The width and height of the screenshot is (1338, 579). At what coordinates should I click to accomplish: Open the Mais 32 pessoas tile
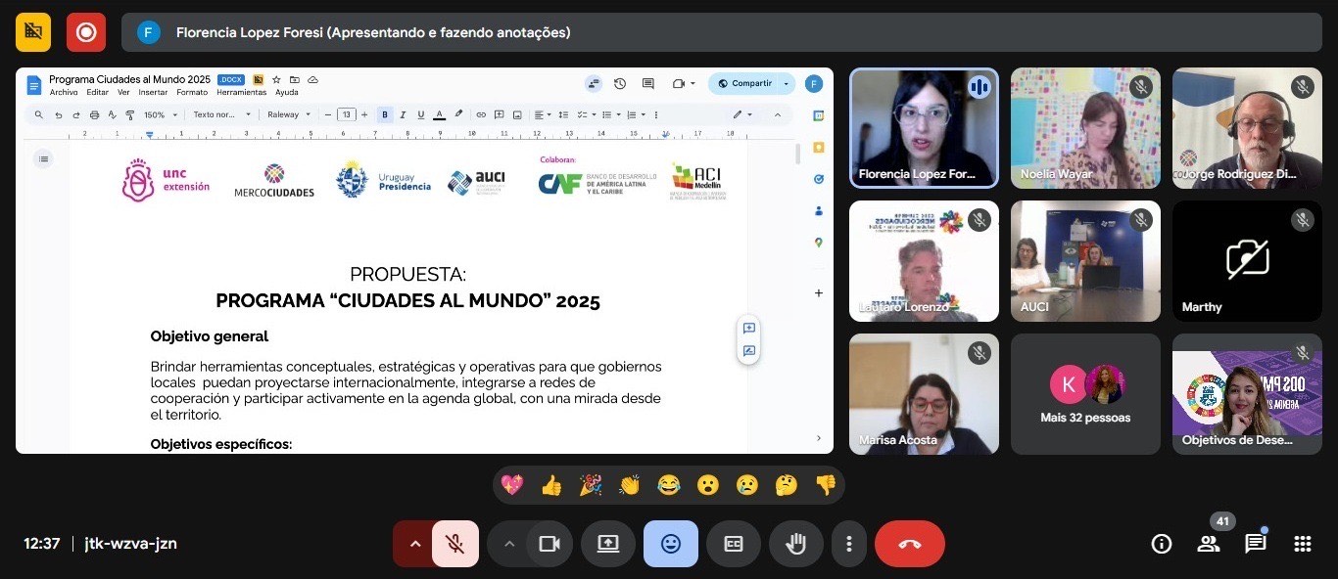pyautogui.click(x=1085, y=394)
